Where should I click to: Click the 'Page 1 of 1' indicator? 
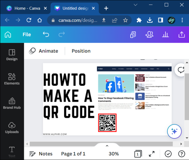[x=73, y=154]
